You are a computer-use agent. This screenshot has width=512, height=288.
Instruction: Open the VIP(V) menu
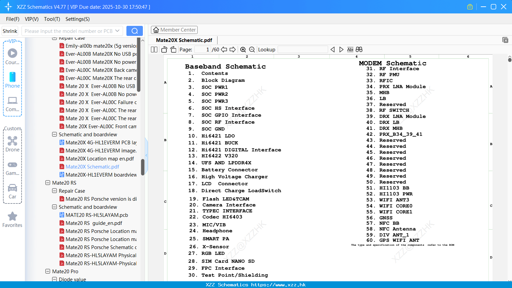pyautogui.click(x=32, y=19)
